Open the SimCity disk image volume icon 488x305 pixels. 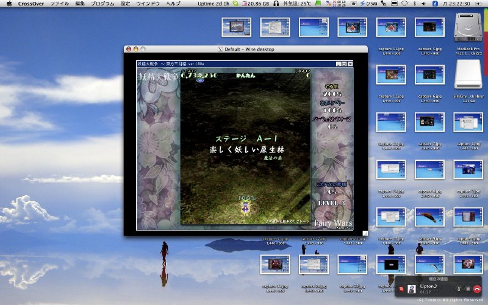coord(468,74)
